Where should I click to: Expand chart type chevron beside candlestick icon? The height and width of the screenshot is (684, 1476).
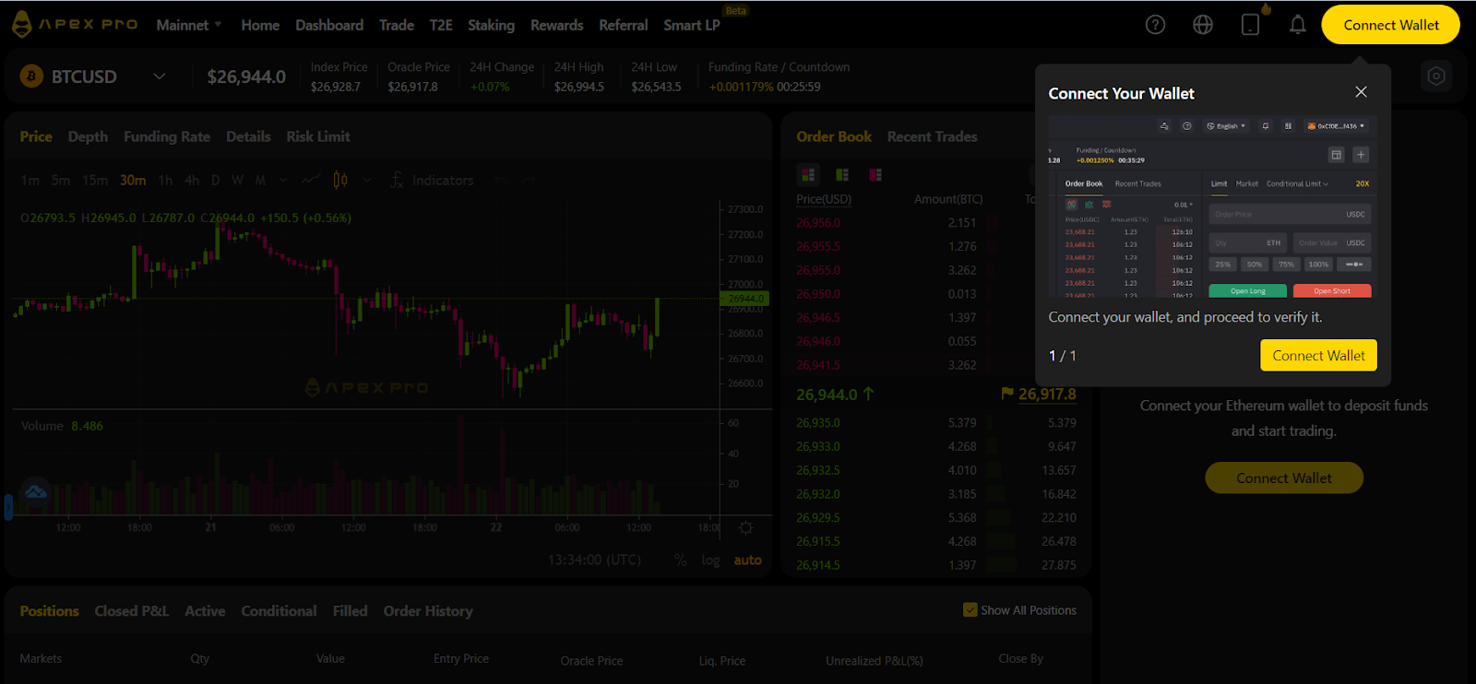point(367,180)
